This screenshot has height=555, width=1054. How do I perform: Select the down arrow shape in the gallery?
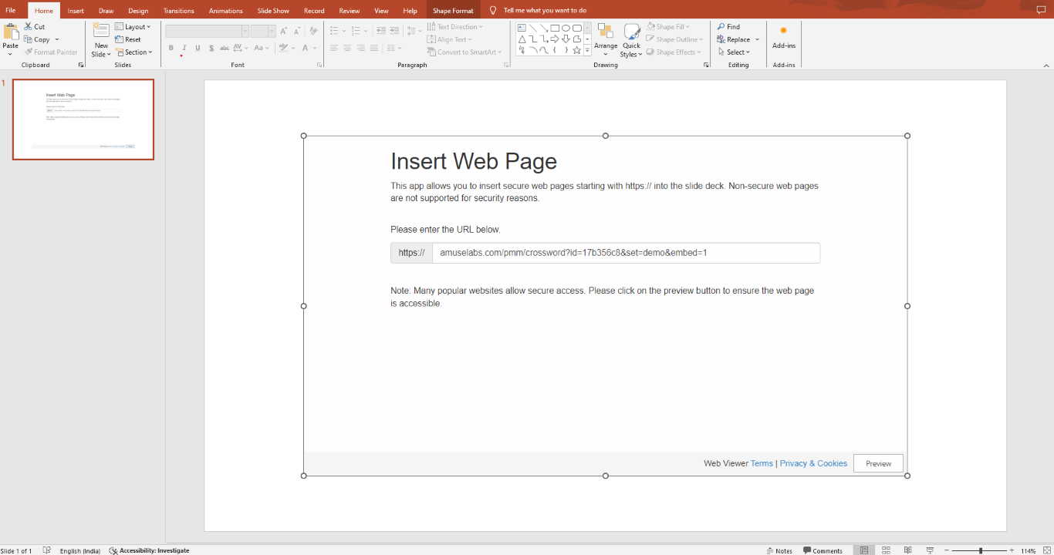(x=566, y=39)
